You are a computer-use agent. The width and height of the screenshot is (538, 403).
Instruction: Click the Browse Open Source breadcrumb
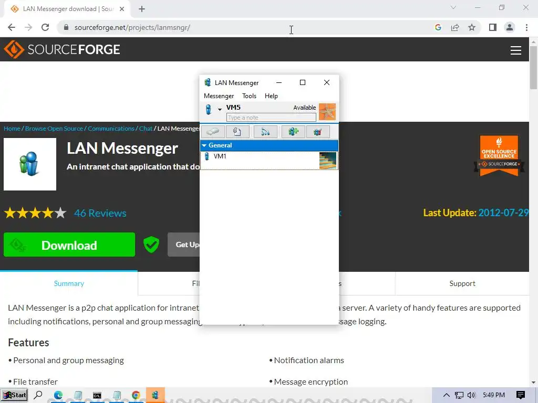click(54, 129)
